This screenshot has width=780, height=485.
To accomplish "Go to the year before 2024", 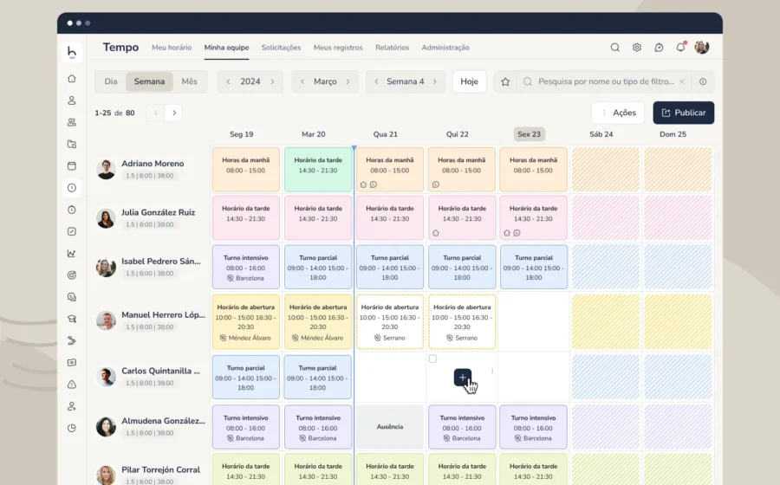I will 228,81.
